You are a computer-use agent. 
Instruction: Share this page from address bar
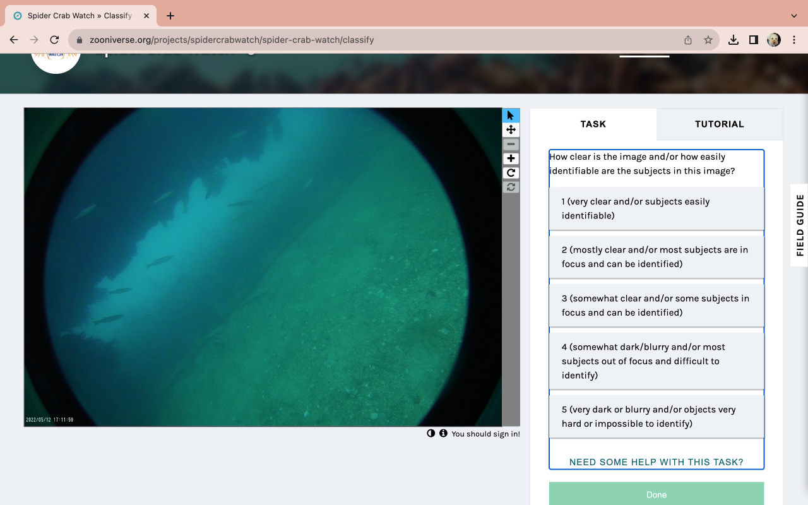688,40
